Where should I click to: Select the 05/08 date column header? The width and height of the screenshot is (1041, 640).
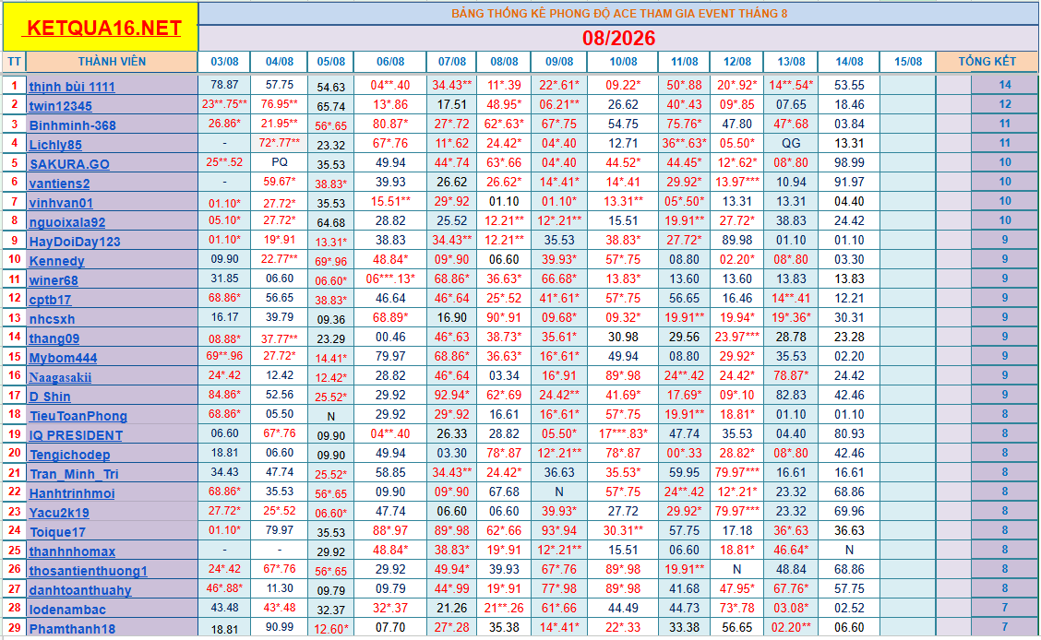330,62
